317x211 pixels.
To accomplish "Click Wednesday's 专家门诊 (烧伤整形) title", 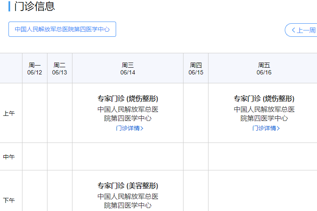I will pyautogui.click(x=128, y=99).
